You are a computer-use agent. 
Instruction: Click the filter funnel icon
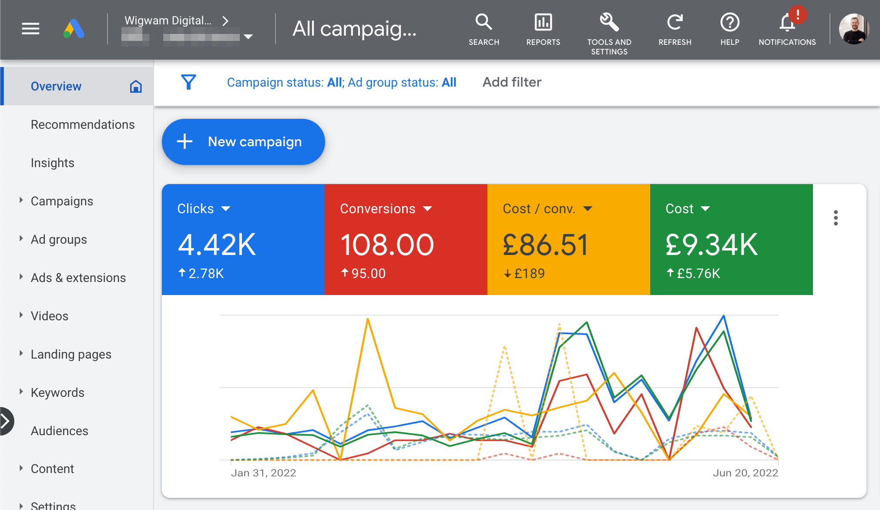(188, 82)
